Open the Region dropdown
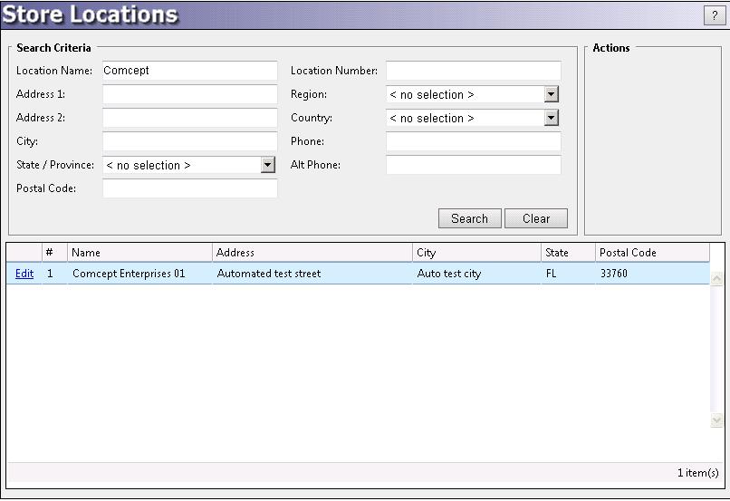 pyautogui.click(x=551, y=94)
